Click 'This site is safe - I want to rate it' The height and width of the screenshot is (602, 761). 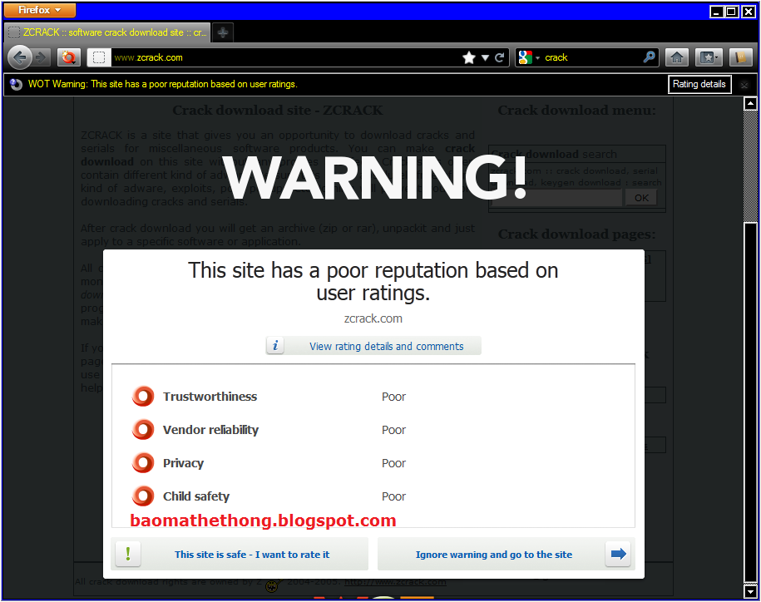(x=240, y=554)
